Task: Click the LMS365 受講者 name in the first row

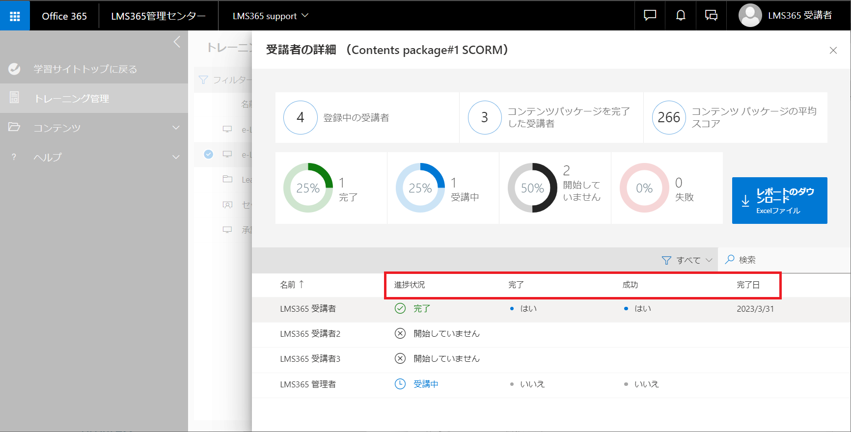Action: pyautogui.click(x=308, y=308)
